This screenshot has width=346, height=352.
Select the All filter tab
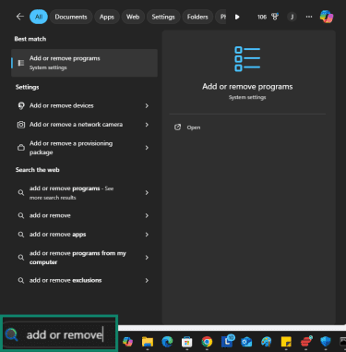[39, 17]
